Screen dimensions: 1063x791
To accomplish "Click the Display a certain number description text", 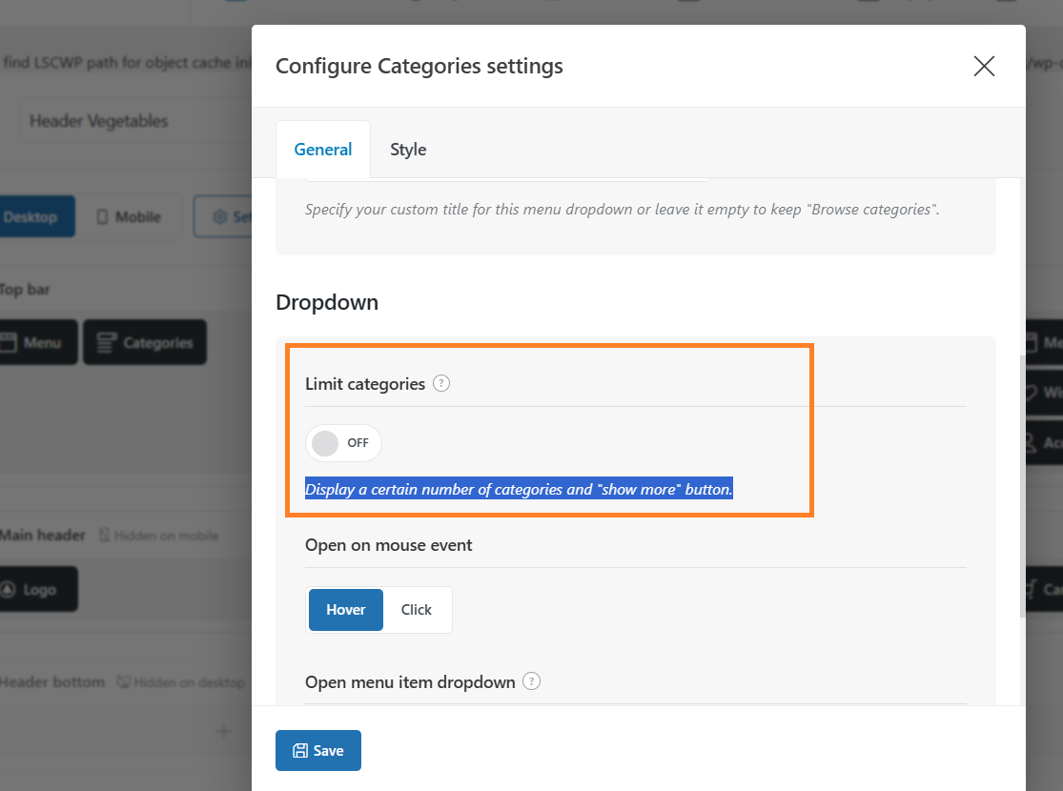I will pyautogui.click(x=519, y=489).
